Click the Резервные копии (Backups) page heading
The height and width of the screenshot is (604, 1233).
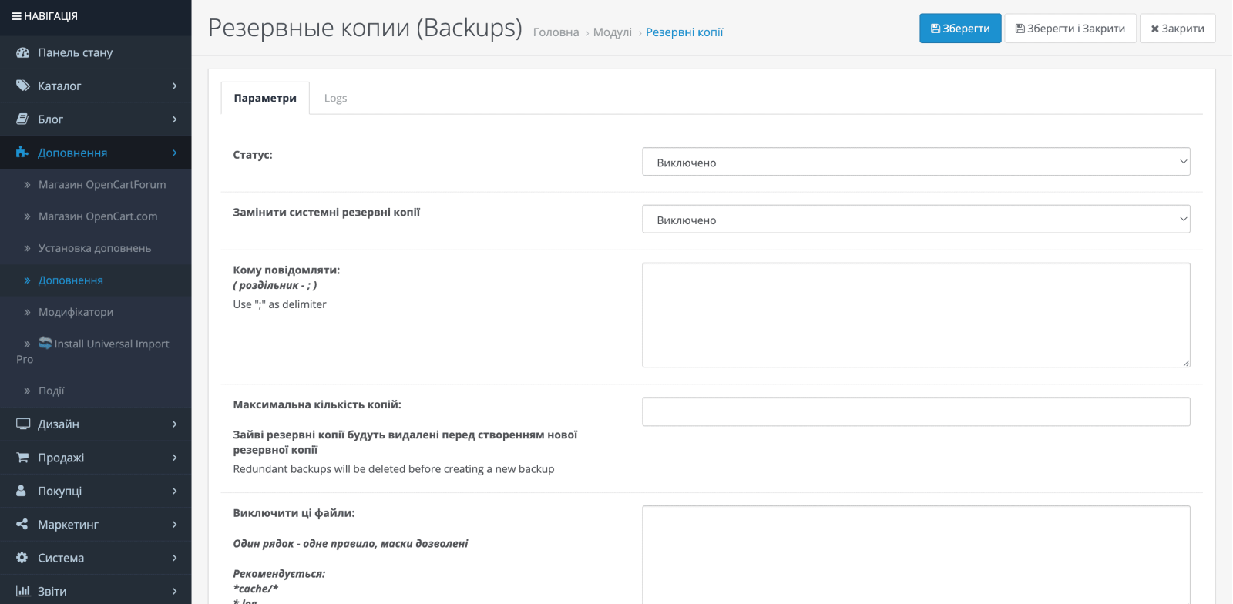point(365,28)
